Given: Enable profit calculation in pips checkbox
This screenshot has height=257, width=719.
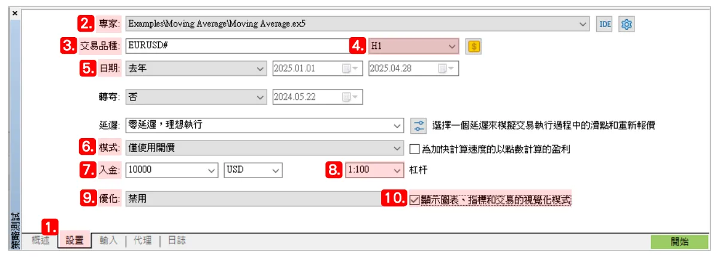Looking at the screenshot, I should (x=414, y=149).
